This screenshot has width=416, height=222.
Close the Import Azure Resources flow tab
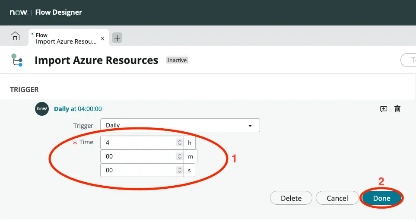[x=102, y=38]
